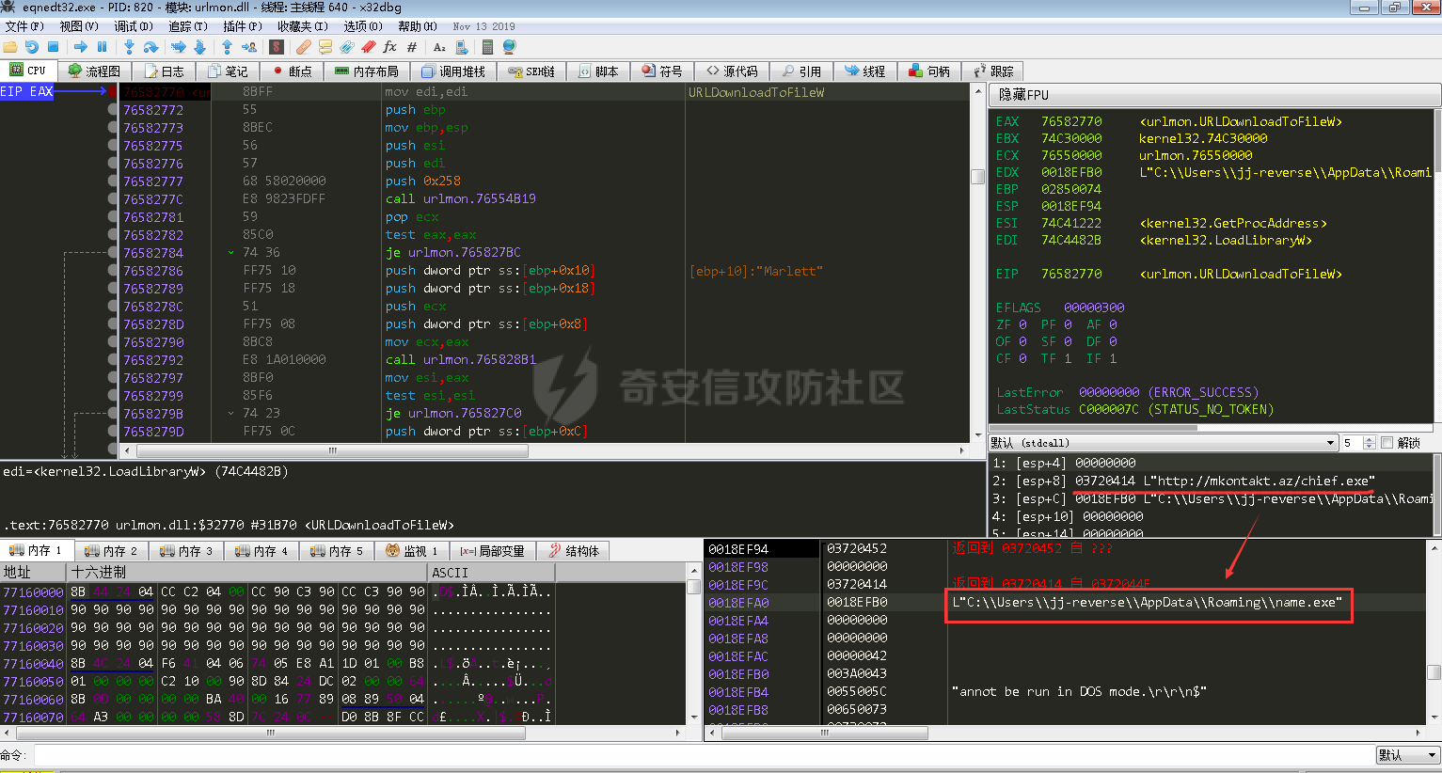
Task: Find intermodular calls with the phone icon
Action: (x=461, y=47)
